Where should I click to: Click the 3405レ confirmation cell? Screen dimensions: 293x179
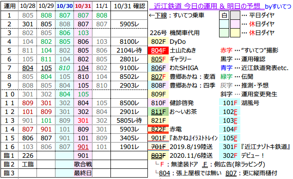[x=129, y=138]
